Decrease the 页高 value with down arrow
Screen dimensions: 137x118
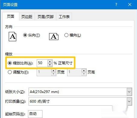pos(84,74)
